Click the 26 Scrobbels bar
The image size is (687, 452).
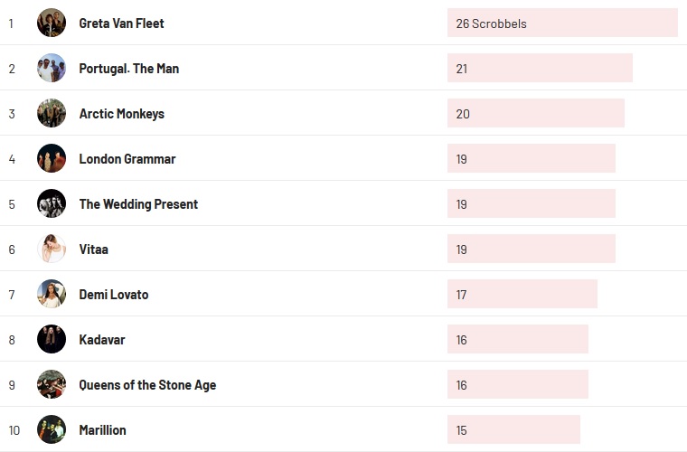tap(561, 24)
